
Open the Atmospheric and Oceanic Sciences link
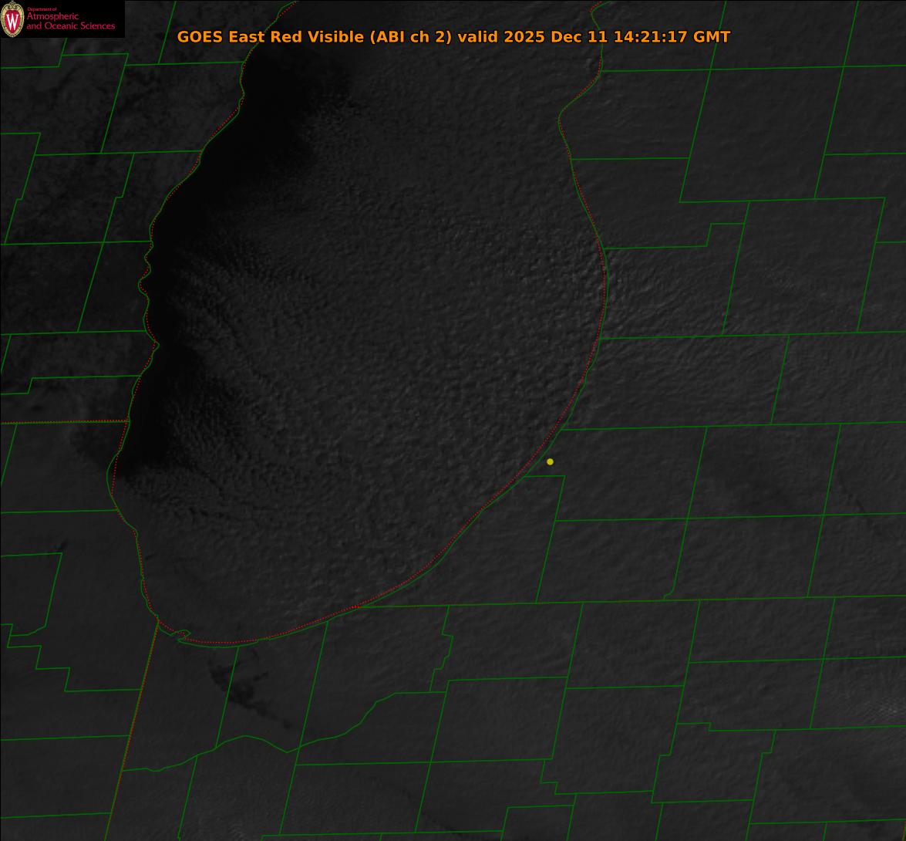coord(70,22)
